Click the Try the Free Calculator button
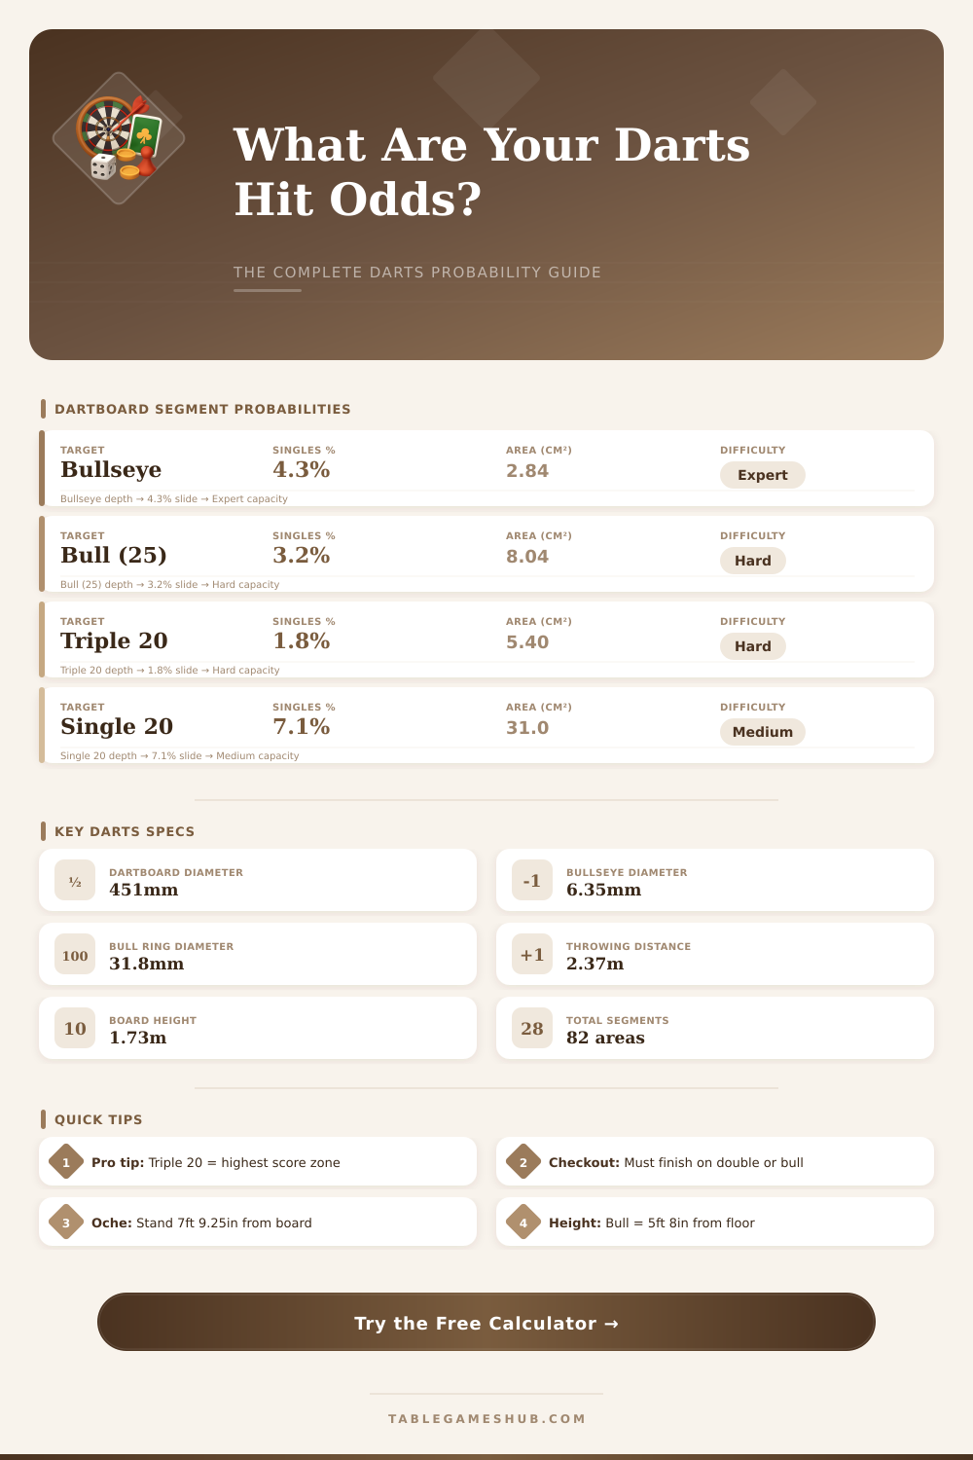Screen dimensions: 973x1460 click(x=486, y=1322)
